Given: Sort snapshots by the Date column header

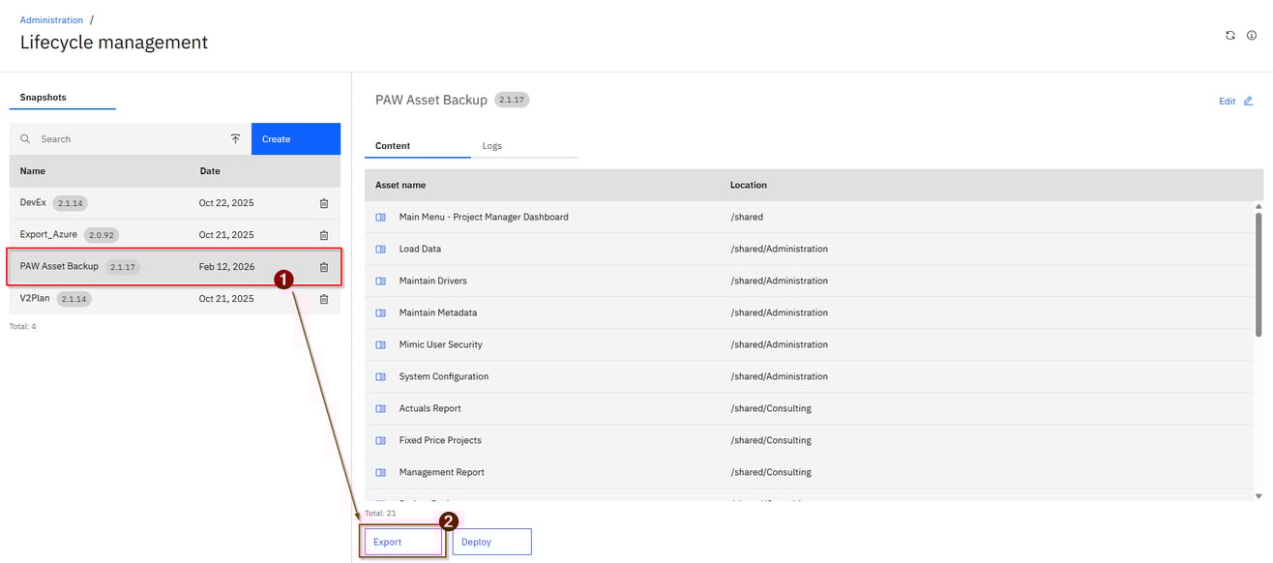Looking at the screenshot, I should 210,171.
